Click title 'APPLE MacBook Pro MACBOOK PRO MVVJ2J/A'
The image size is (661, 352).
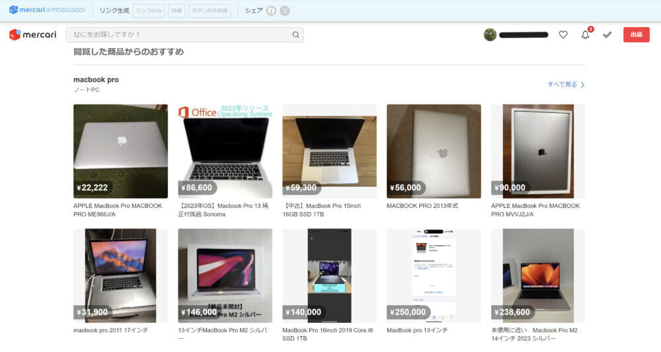coord(535,210)
